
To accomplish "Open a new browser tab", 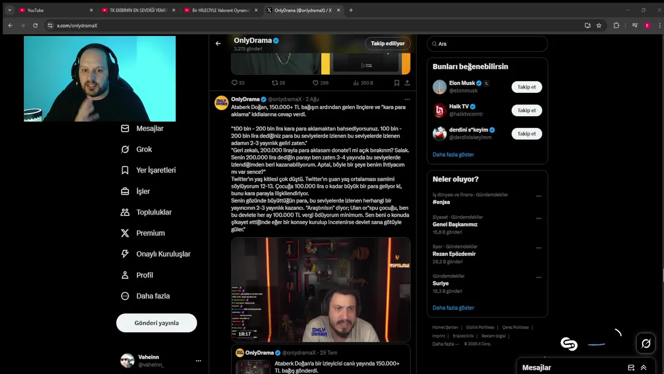I will (351, 10).
